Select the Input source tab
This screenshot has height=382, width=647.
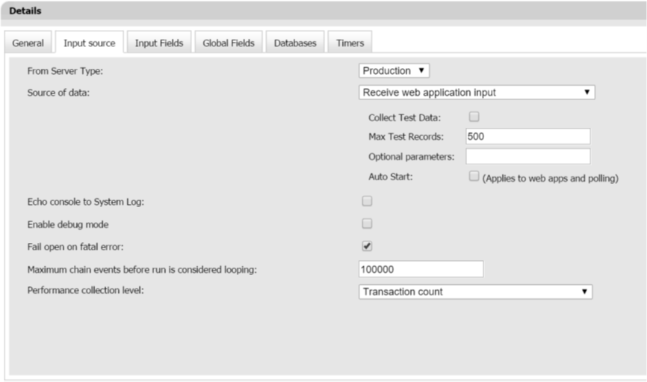90,43
